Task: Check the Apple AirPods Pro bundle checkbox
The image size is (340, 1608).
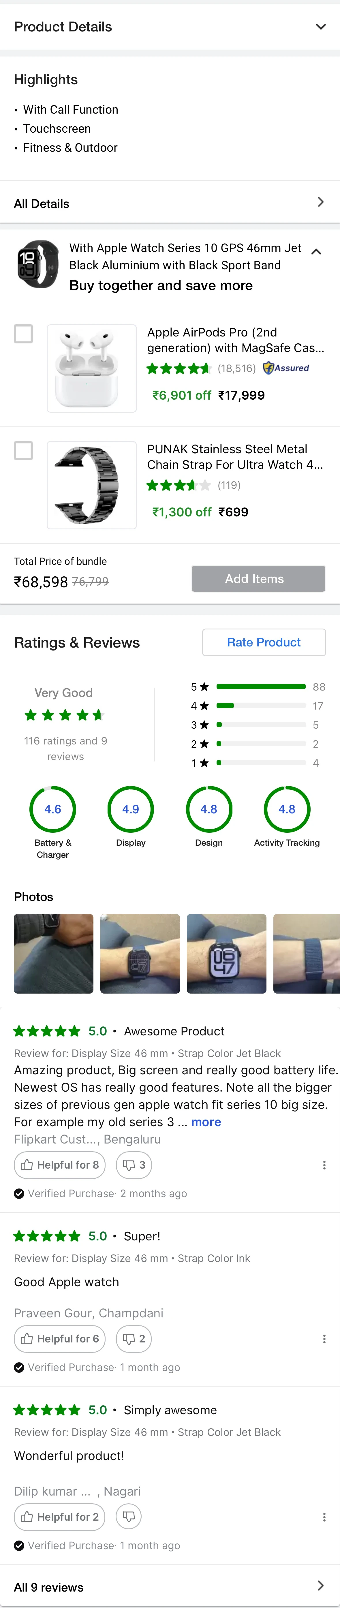Action: point(24,334)
